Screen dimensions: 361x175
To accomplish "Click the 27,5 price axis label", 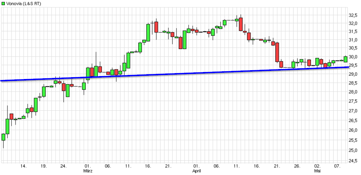I will click(x=353, y=101).
